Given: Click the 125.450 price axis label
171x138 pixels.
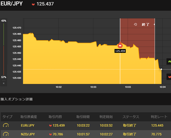Looking at the screenshot, I should (x=17, y=53).
